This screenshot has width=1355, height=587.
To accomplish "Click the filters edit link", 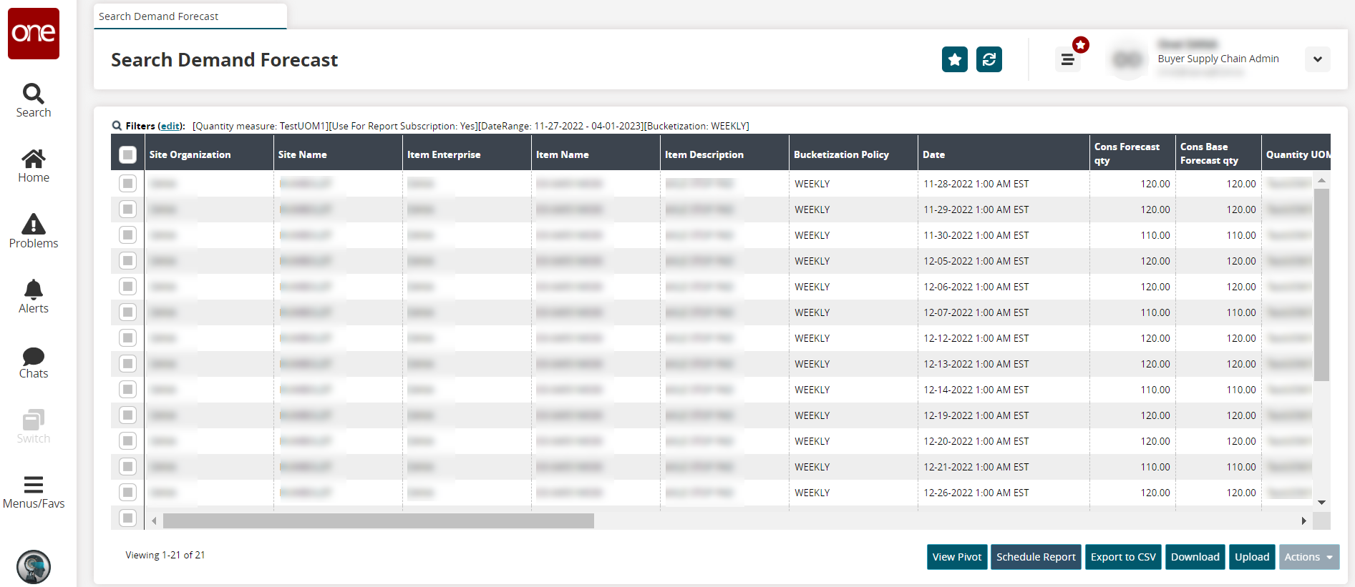I will tap(170, 126).
